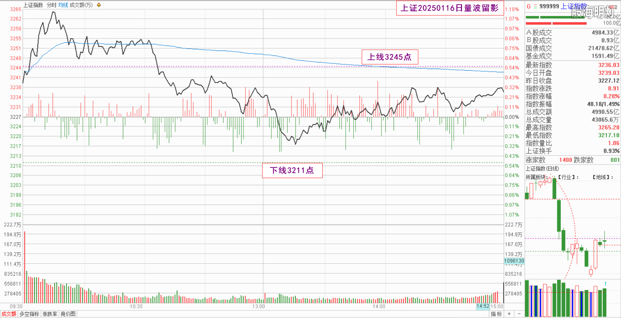Click the 最高指数 3265.28 row

(573, 127)
